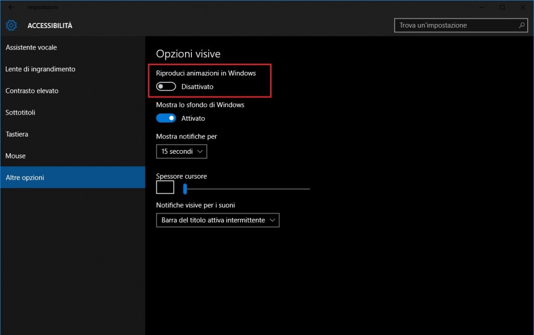Image resolution: width=534 pixels, height=335 pixels.
Task: Click the Spessore cursore slider handle
Action: tap(185, 189)
